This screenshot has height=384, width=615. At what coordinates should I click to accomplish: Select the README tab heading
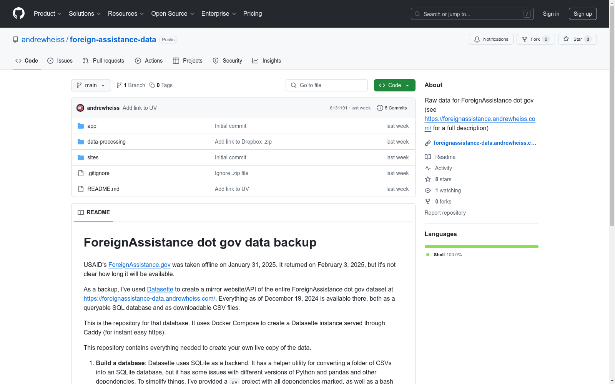click(94, 212)
